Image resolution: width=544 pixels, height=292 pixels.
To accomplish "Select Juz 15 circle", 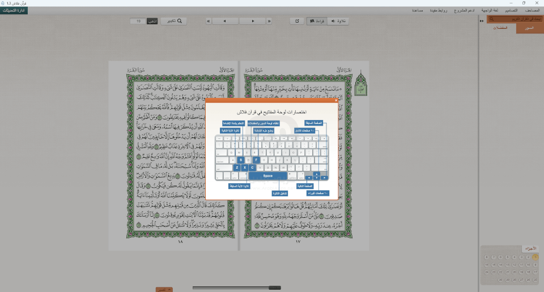I will [x=494, y=265].
